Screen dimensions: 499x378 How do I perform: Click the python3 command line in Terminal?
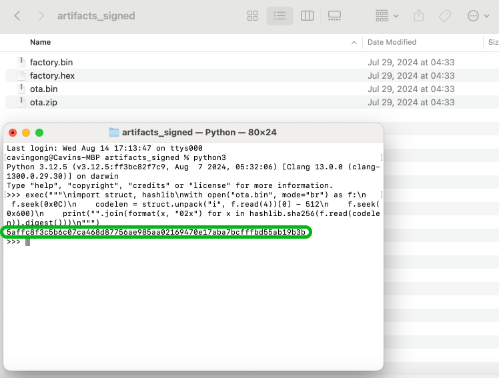116,158
